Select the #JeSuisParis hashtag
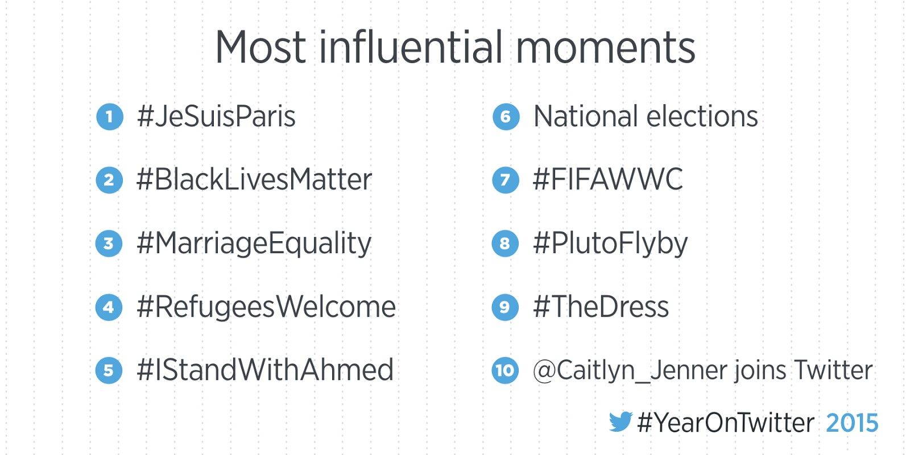Viewport: 910px width, 455px height. (x=216, y=117)
